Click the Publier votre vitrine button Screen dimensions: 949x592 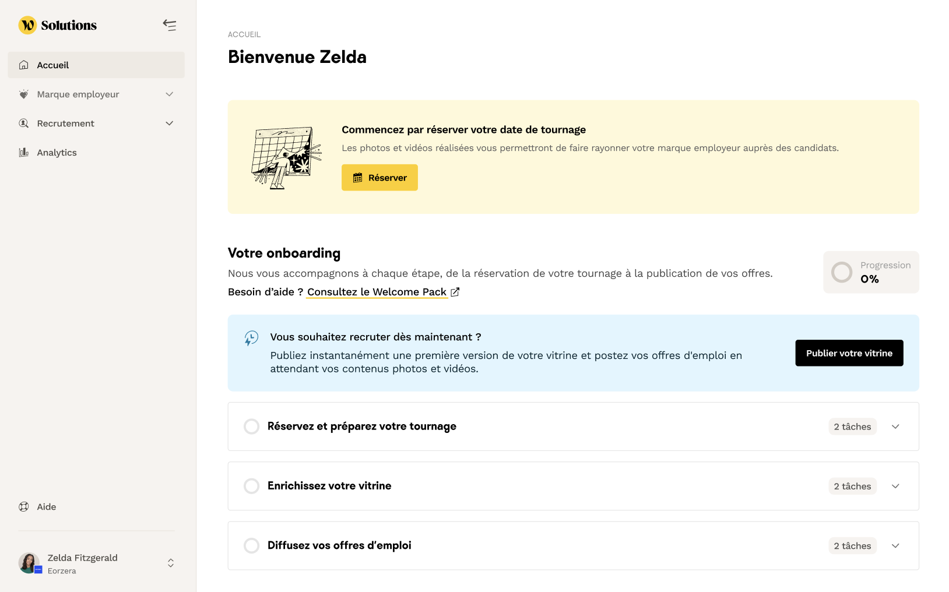tap(849, 353)
